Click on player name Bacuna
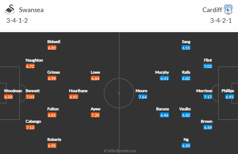Viewport: 238px width, 154px height. coord(162,109)
